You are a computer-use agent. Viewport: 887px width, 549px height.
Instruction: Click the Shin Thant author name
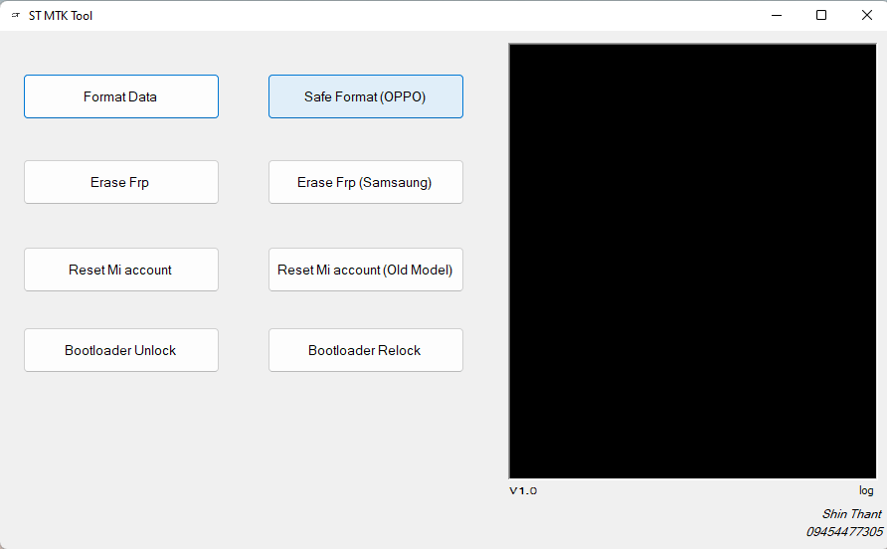(851, 514)
